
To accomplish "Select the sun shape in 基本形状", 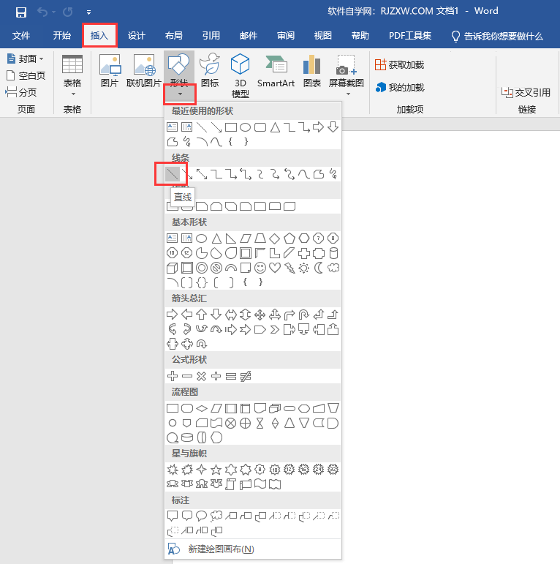I will coord(303,268).
